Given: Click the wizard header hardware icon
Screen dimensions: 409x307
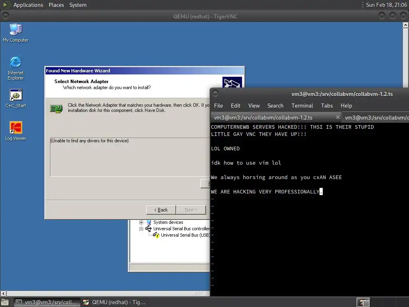Looking at the screenshot, I should point(232,82).
